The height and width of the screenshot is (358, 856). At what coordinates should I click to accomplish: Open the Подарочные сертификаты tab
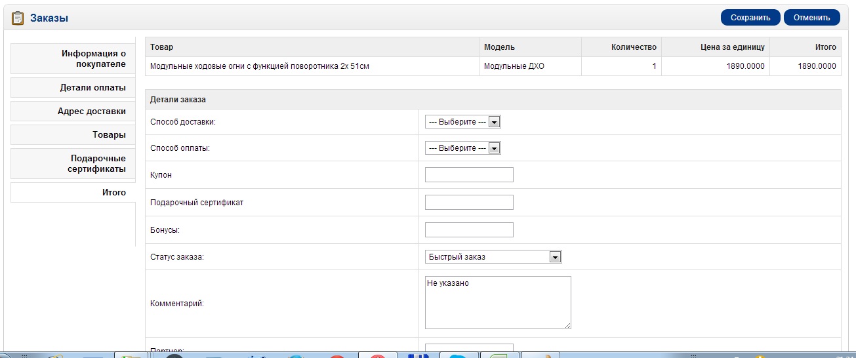(x=73, y=164)
